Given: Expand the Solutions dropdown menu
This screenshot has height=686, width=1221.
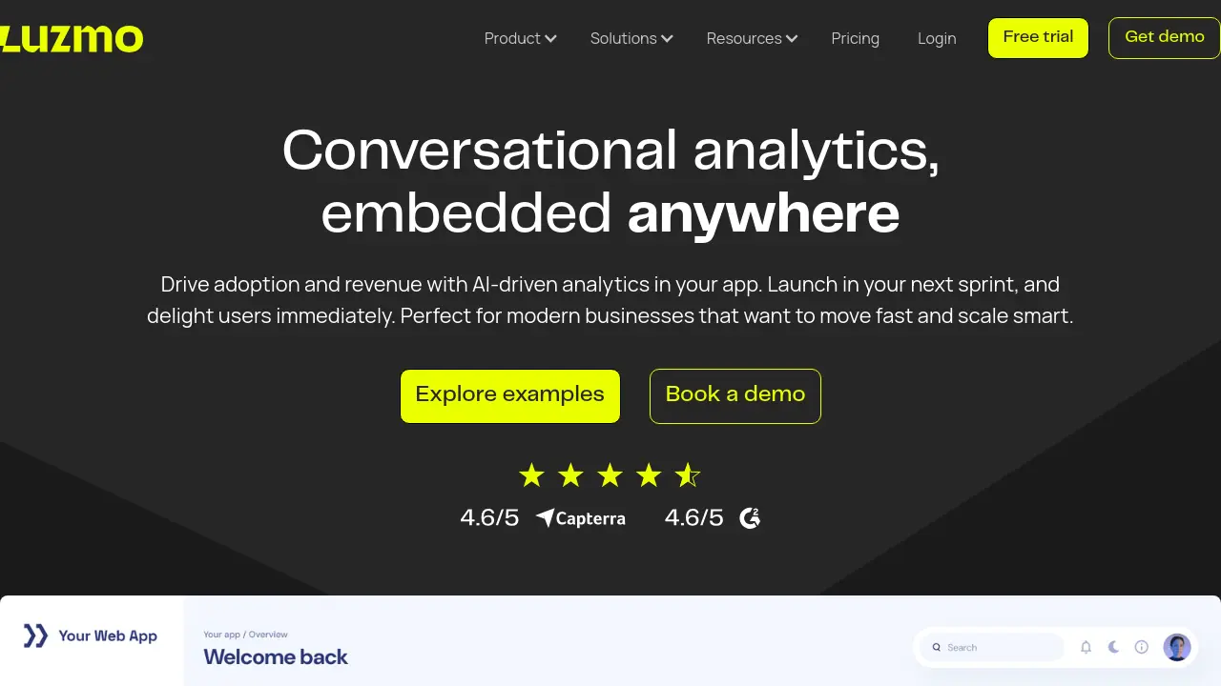Looking at the screenshot, I should 631,38.
